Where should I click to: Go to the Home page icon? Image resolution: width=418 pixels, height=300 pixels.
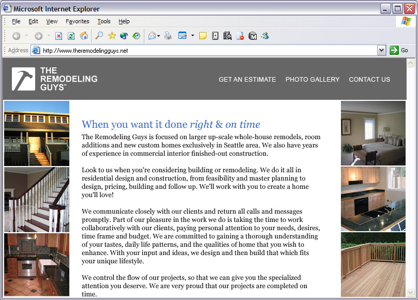coord(84,36)
